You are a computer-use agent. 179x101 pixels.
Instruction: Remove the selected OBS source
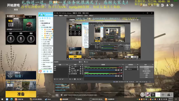pyautogui.click(x=72, y=79)
